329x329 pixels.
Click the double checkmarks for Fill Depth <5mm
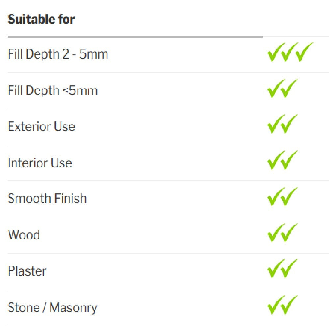[282, 89]
